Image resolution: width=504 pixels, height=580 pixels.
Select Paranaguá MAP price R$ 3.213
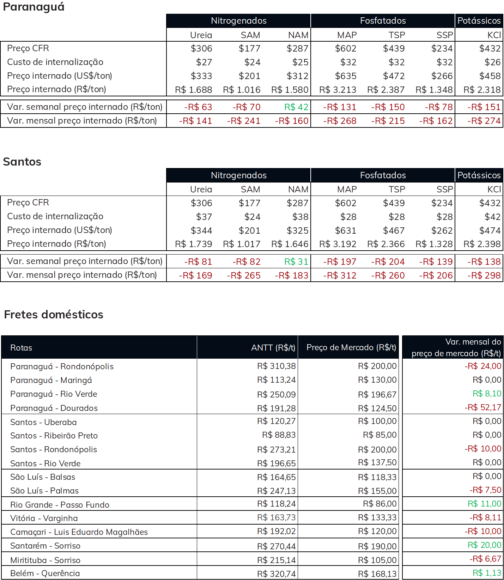click(338, 90)
